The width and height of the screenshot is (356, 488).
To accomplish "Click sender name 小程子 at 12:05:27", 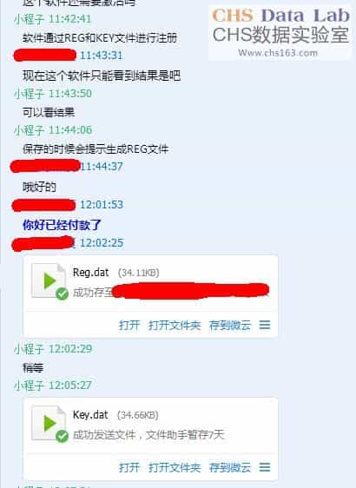I will 29,386.
